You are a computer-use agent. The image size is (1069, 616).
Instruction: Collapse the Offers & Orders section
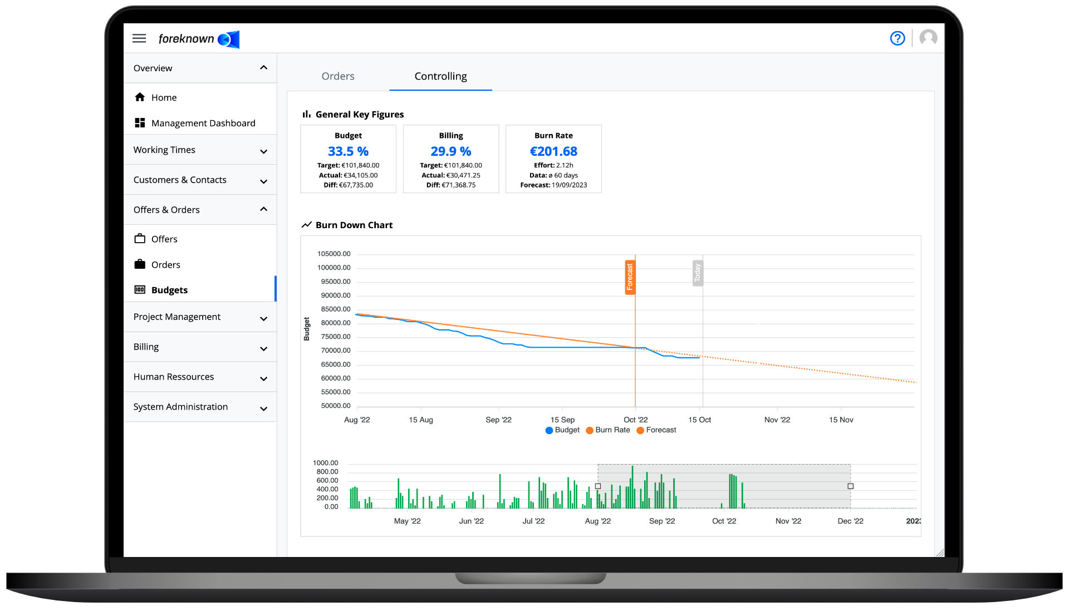pos(200,210)
